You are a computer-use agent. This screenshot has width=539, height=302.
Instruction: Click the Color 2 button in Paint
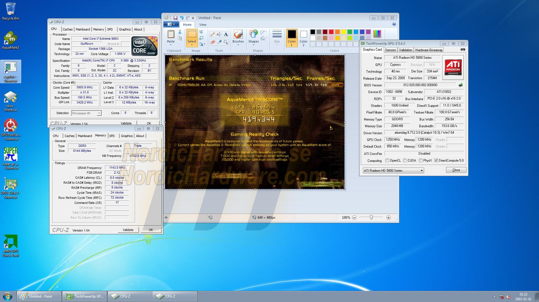click(304, 38)
